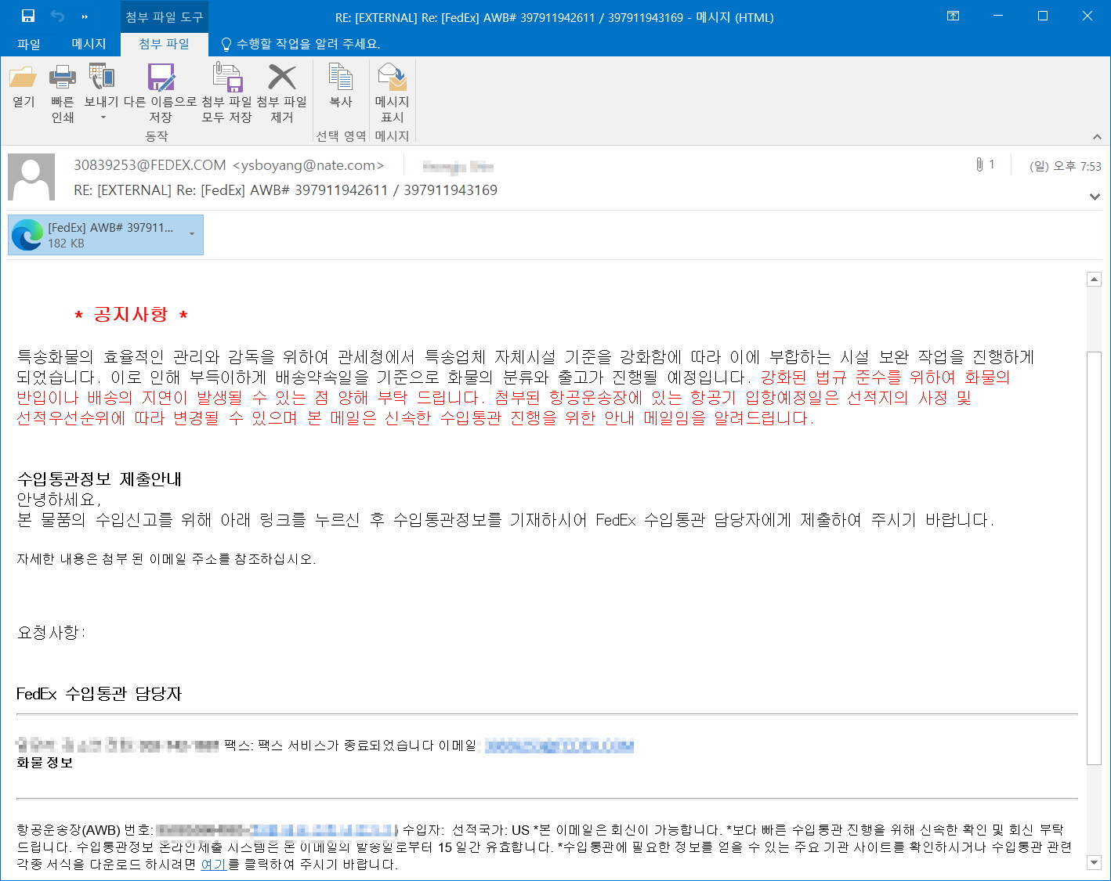1111x881 pixels.
Task: Click the save icon in title bar
Action: [28, 16]
